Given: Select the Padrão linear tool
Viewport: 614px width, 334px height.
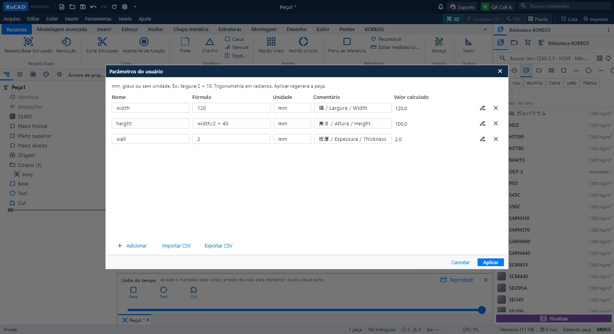Looking at the screenshot, I should click(271, 45).
